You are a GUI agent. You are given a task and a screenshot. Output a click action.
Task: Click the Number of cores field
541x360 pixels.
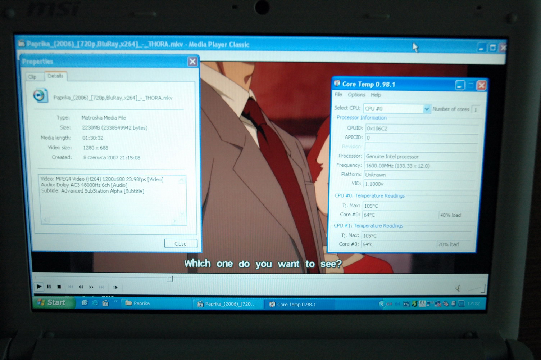476,109
